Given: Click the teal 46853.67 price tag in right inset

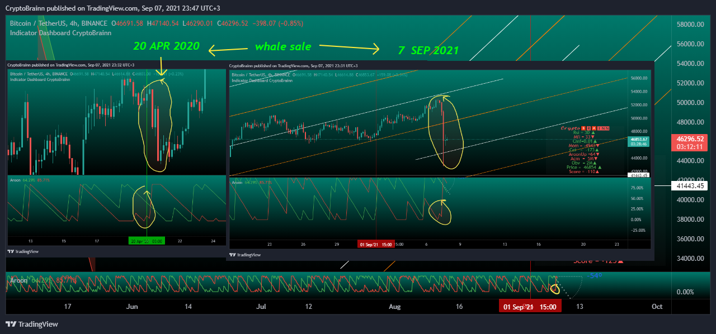Looking at the screenshot, I should pyautogui.click(x=638, y=141).
